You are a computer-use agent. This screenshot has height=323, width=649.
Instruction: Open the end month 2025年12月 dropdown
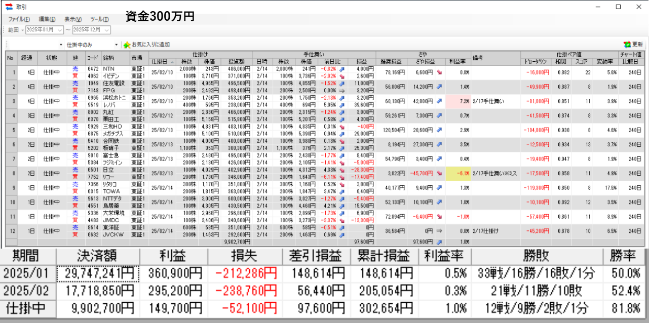pyautogui.click(x=106, y=30)
